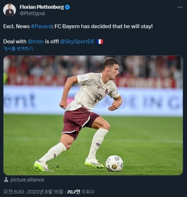Open the three-dot more options menu
The image size is (187, 197).
[180, 7]
